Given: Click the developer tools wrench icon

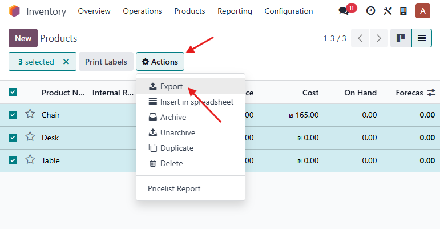Looking at the screenshot, I should click(x=387, y=11).
